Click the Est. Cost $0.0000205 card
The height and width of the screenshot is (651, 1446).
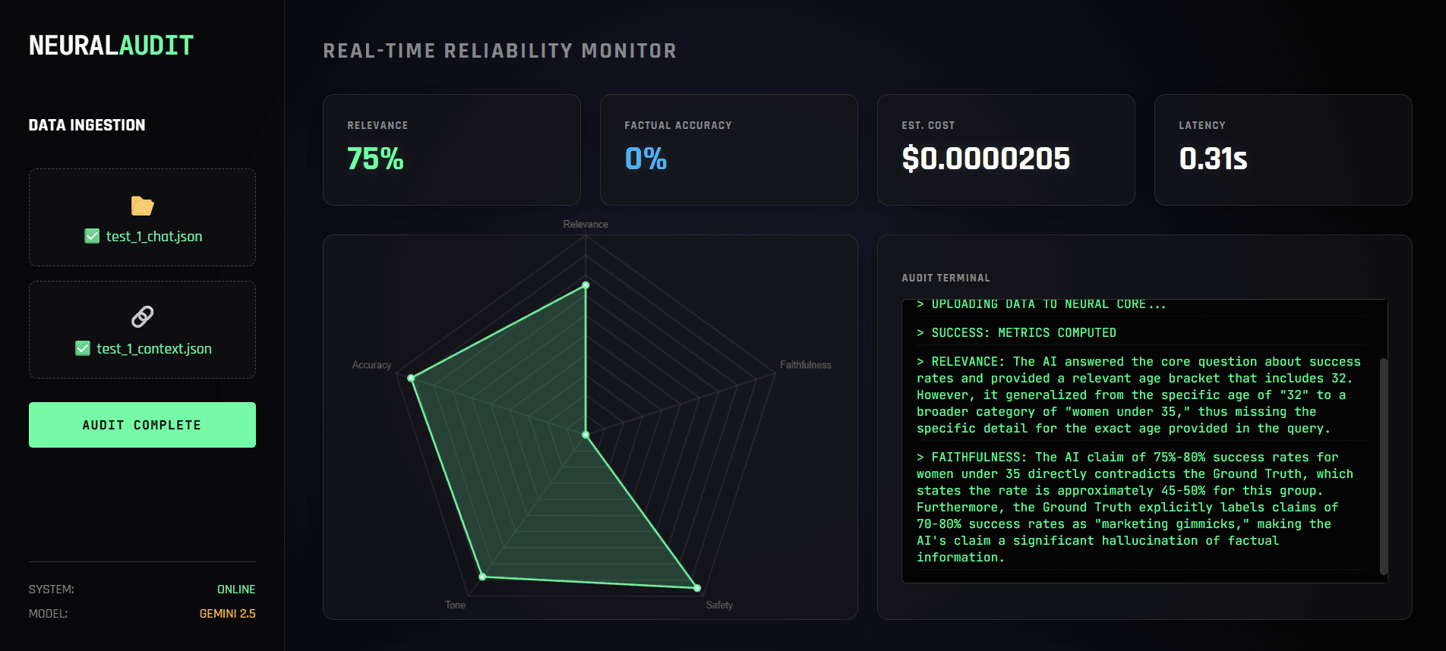pyautogui.click(x=1006, y=149)
